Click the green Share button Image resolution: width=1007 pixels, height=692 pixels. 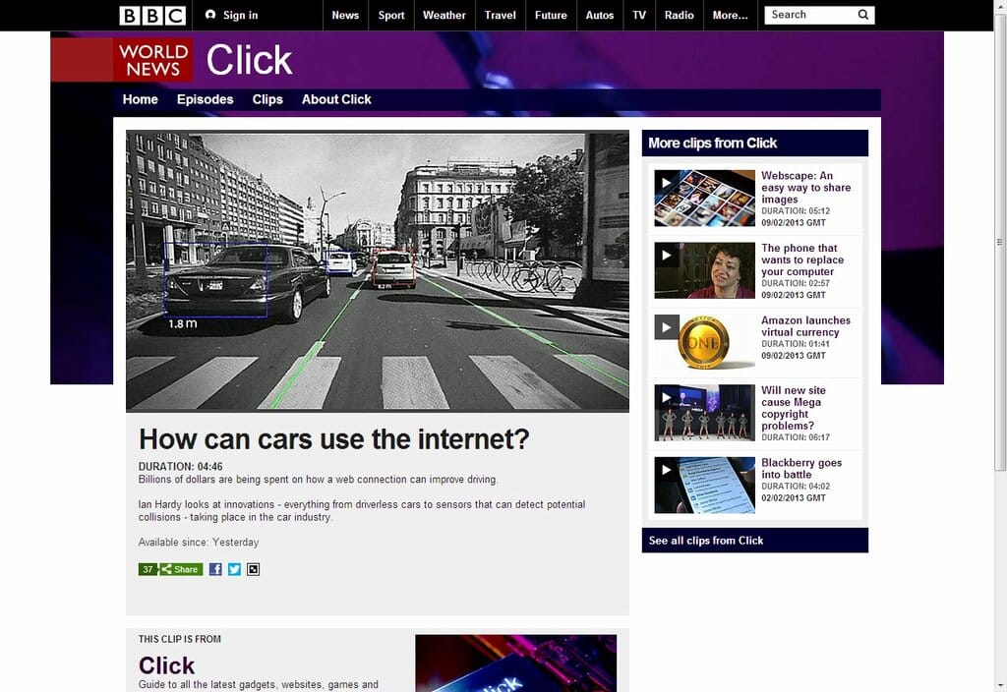[x=181, y=569]
